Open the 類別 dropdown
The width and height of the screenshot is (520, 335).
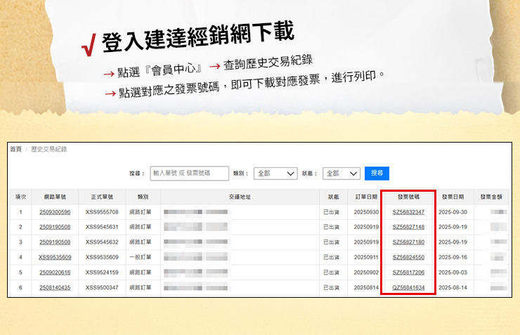click(x=275, y=173)
